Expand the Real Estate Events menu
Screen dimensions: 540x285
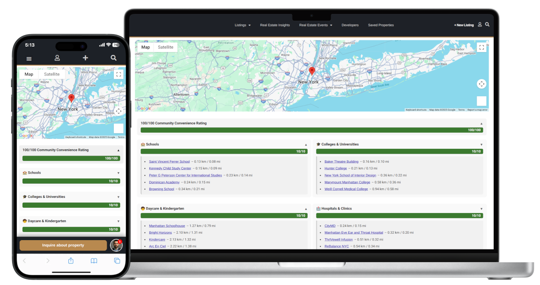[x=315, y=25]
